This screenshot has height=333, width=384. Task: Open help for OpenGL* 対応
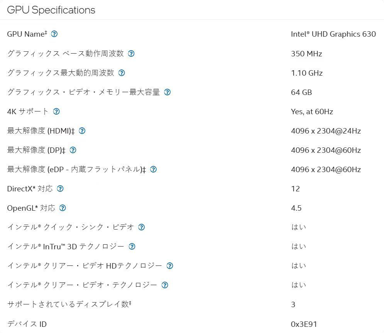point(63,208)
